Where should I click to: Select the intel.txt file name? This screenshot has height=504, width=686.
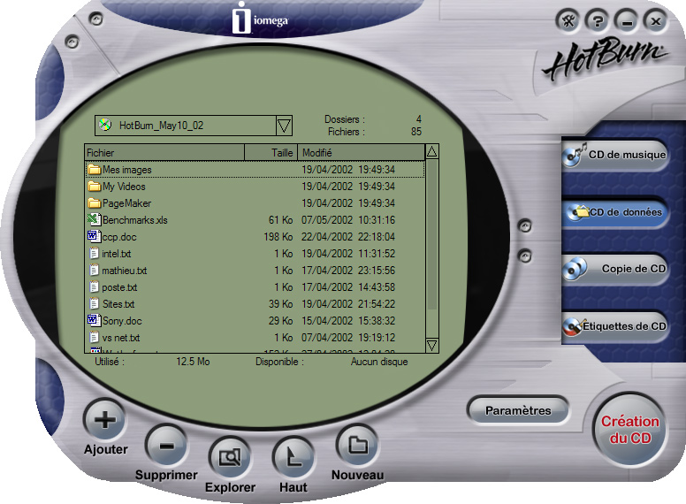(x=117, y=254)
